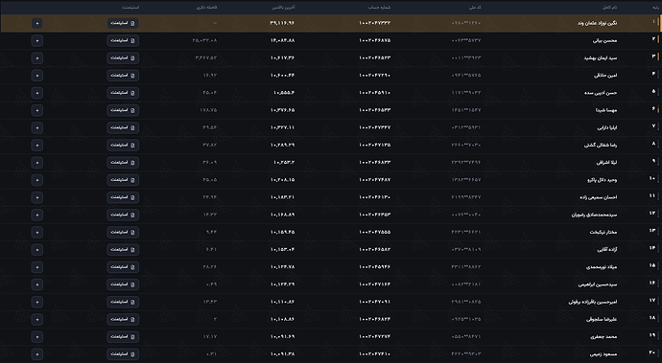Open statement for rank 4 امین خالقی
Image resolution: width=662 pixels, height=363 pixels.
[123, 76]
